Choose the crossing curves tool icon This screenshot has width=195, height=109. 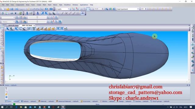click(x=66, y=13)
